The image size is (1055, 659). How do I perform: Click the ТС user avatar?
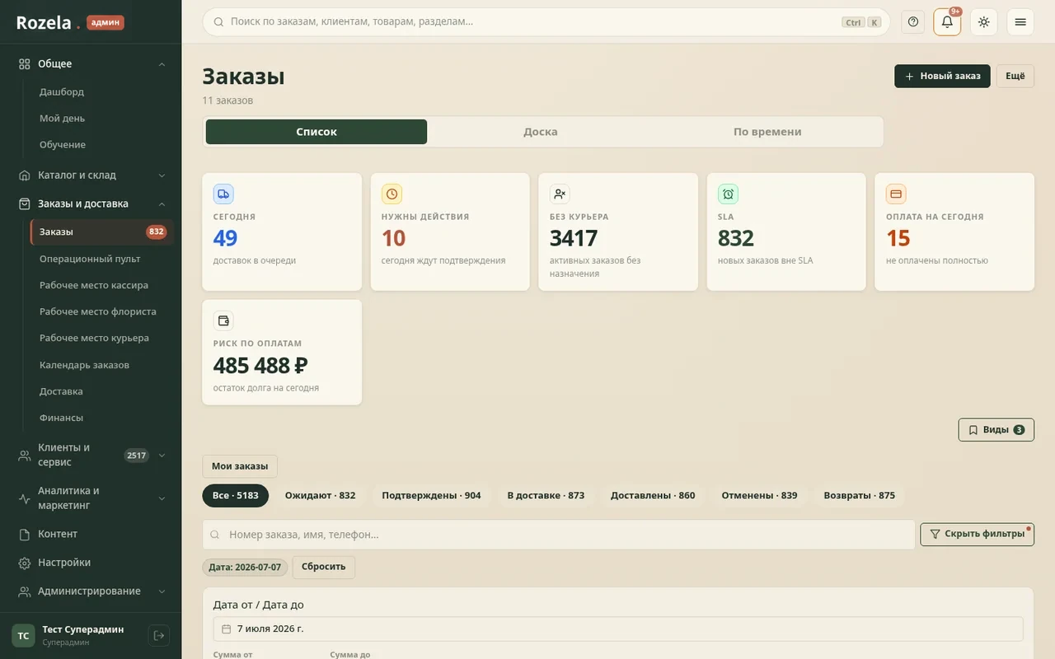[x=23, y=635]
